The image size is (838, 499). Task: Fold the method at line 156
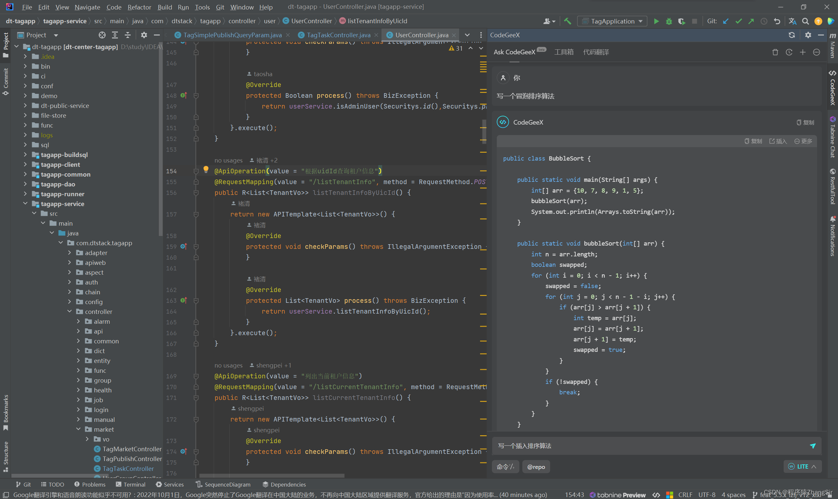tap(196, 193)
